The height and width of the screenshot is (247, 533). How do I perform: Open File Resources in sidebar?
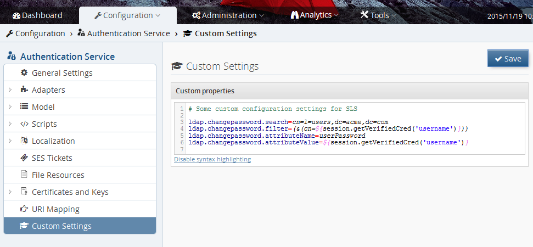[x=80, y=175]
